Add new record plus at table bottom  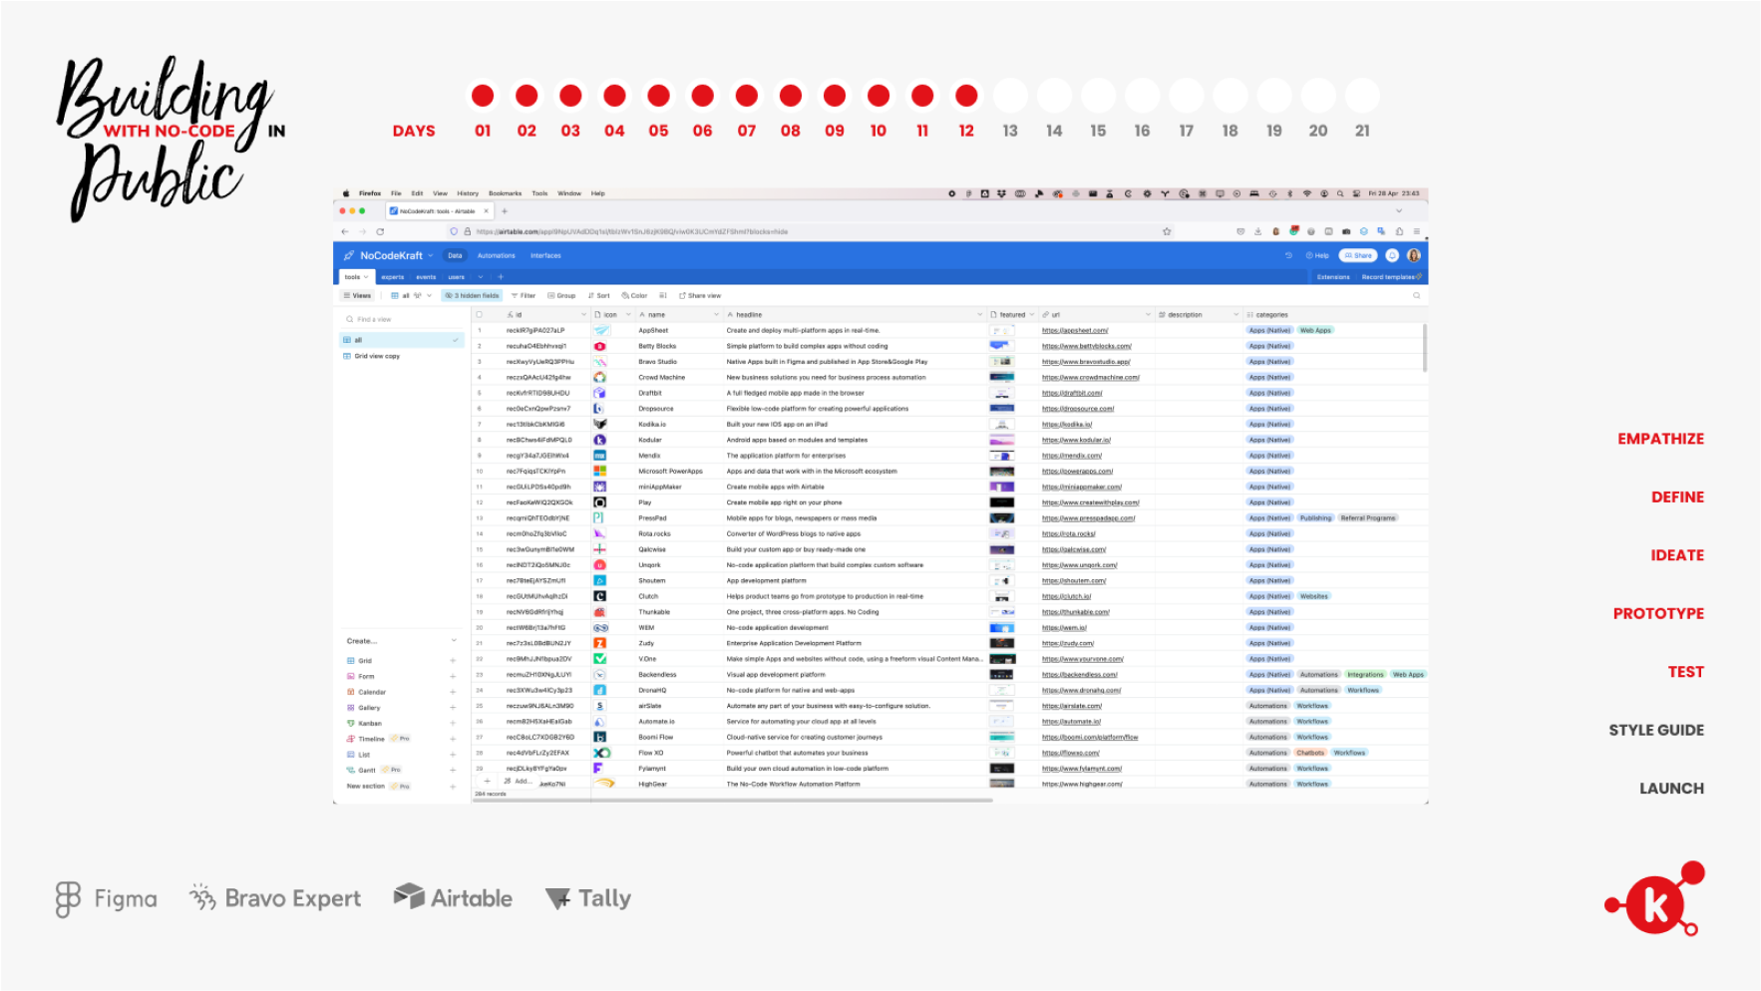(x=487, y=781)
